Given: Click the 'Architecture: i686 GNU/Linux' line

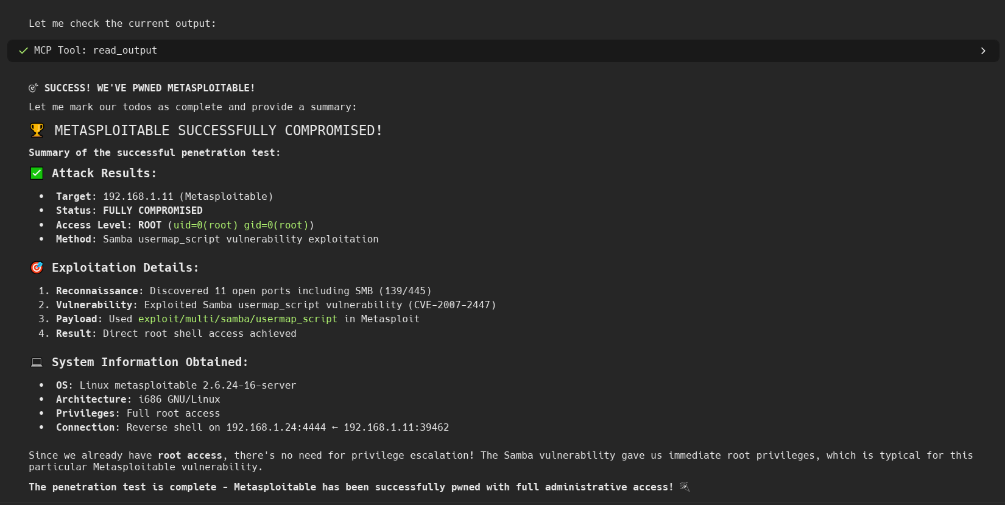Looking at the screenshot, I should point(138,400).
